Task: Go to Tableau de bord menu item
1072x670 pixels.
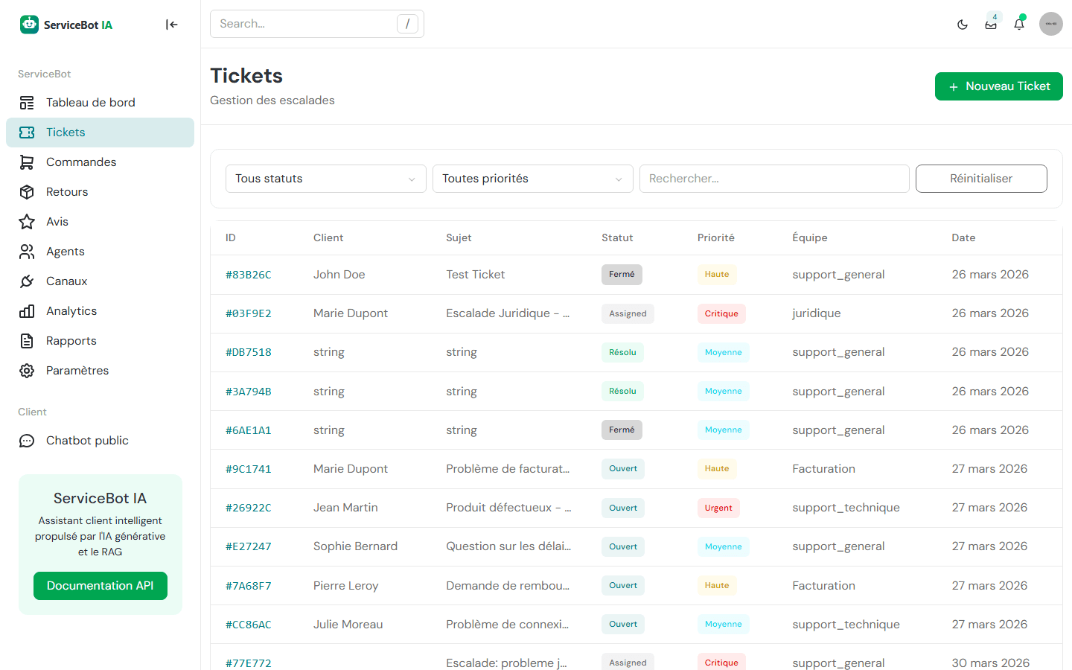Action: click(x=100, y=103)
